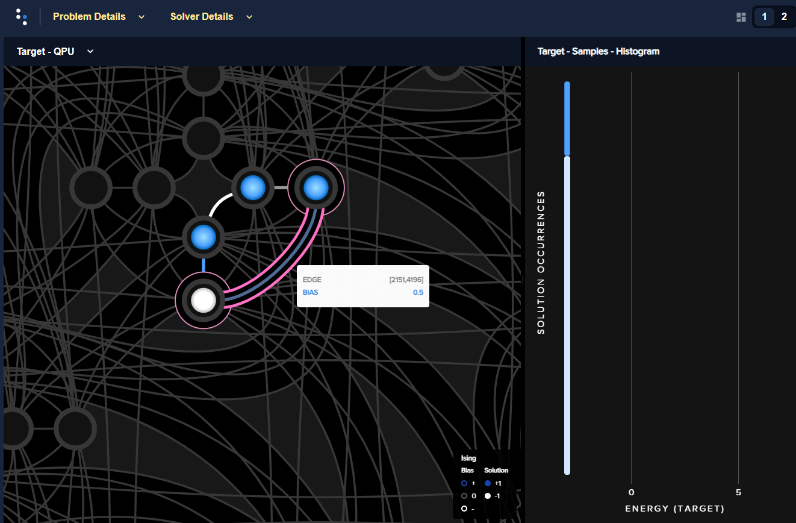Click the BIAS 0.5 tooltip value
The height and width of the screenshot is (523, 796).
(418, 292)
